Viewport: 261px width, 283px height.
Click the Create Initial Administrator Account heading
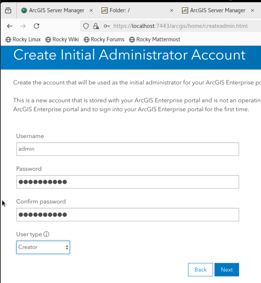(129, 55)
